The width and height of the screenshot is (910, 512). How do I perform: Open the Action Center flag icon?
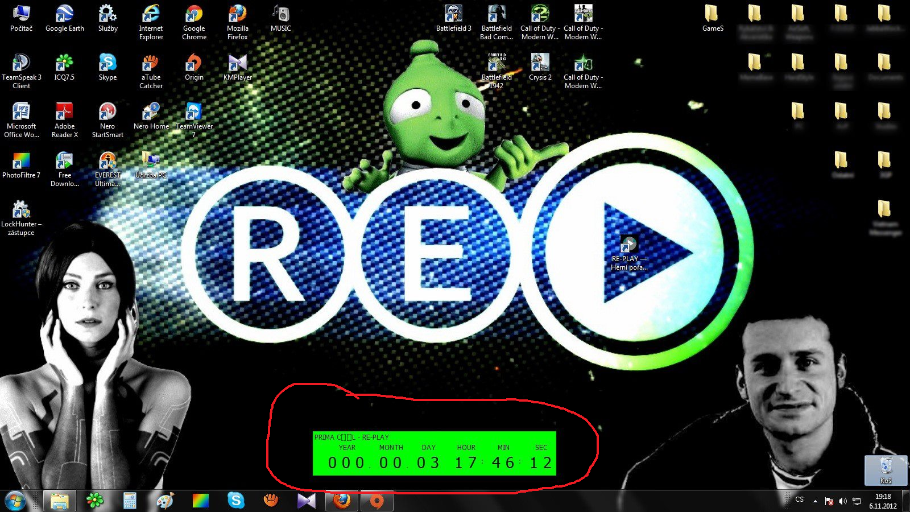829,501
